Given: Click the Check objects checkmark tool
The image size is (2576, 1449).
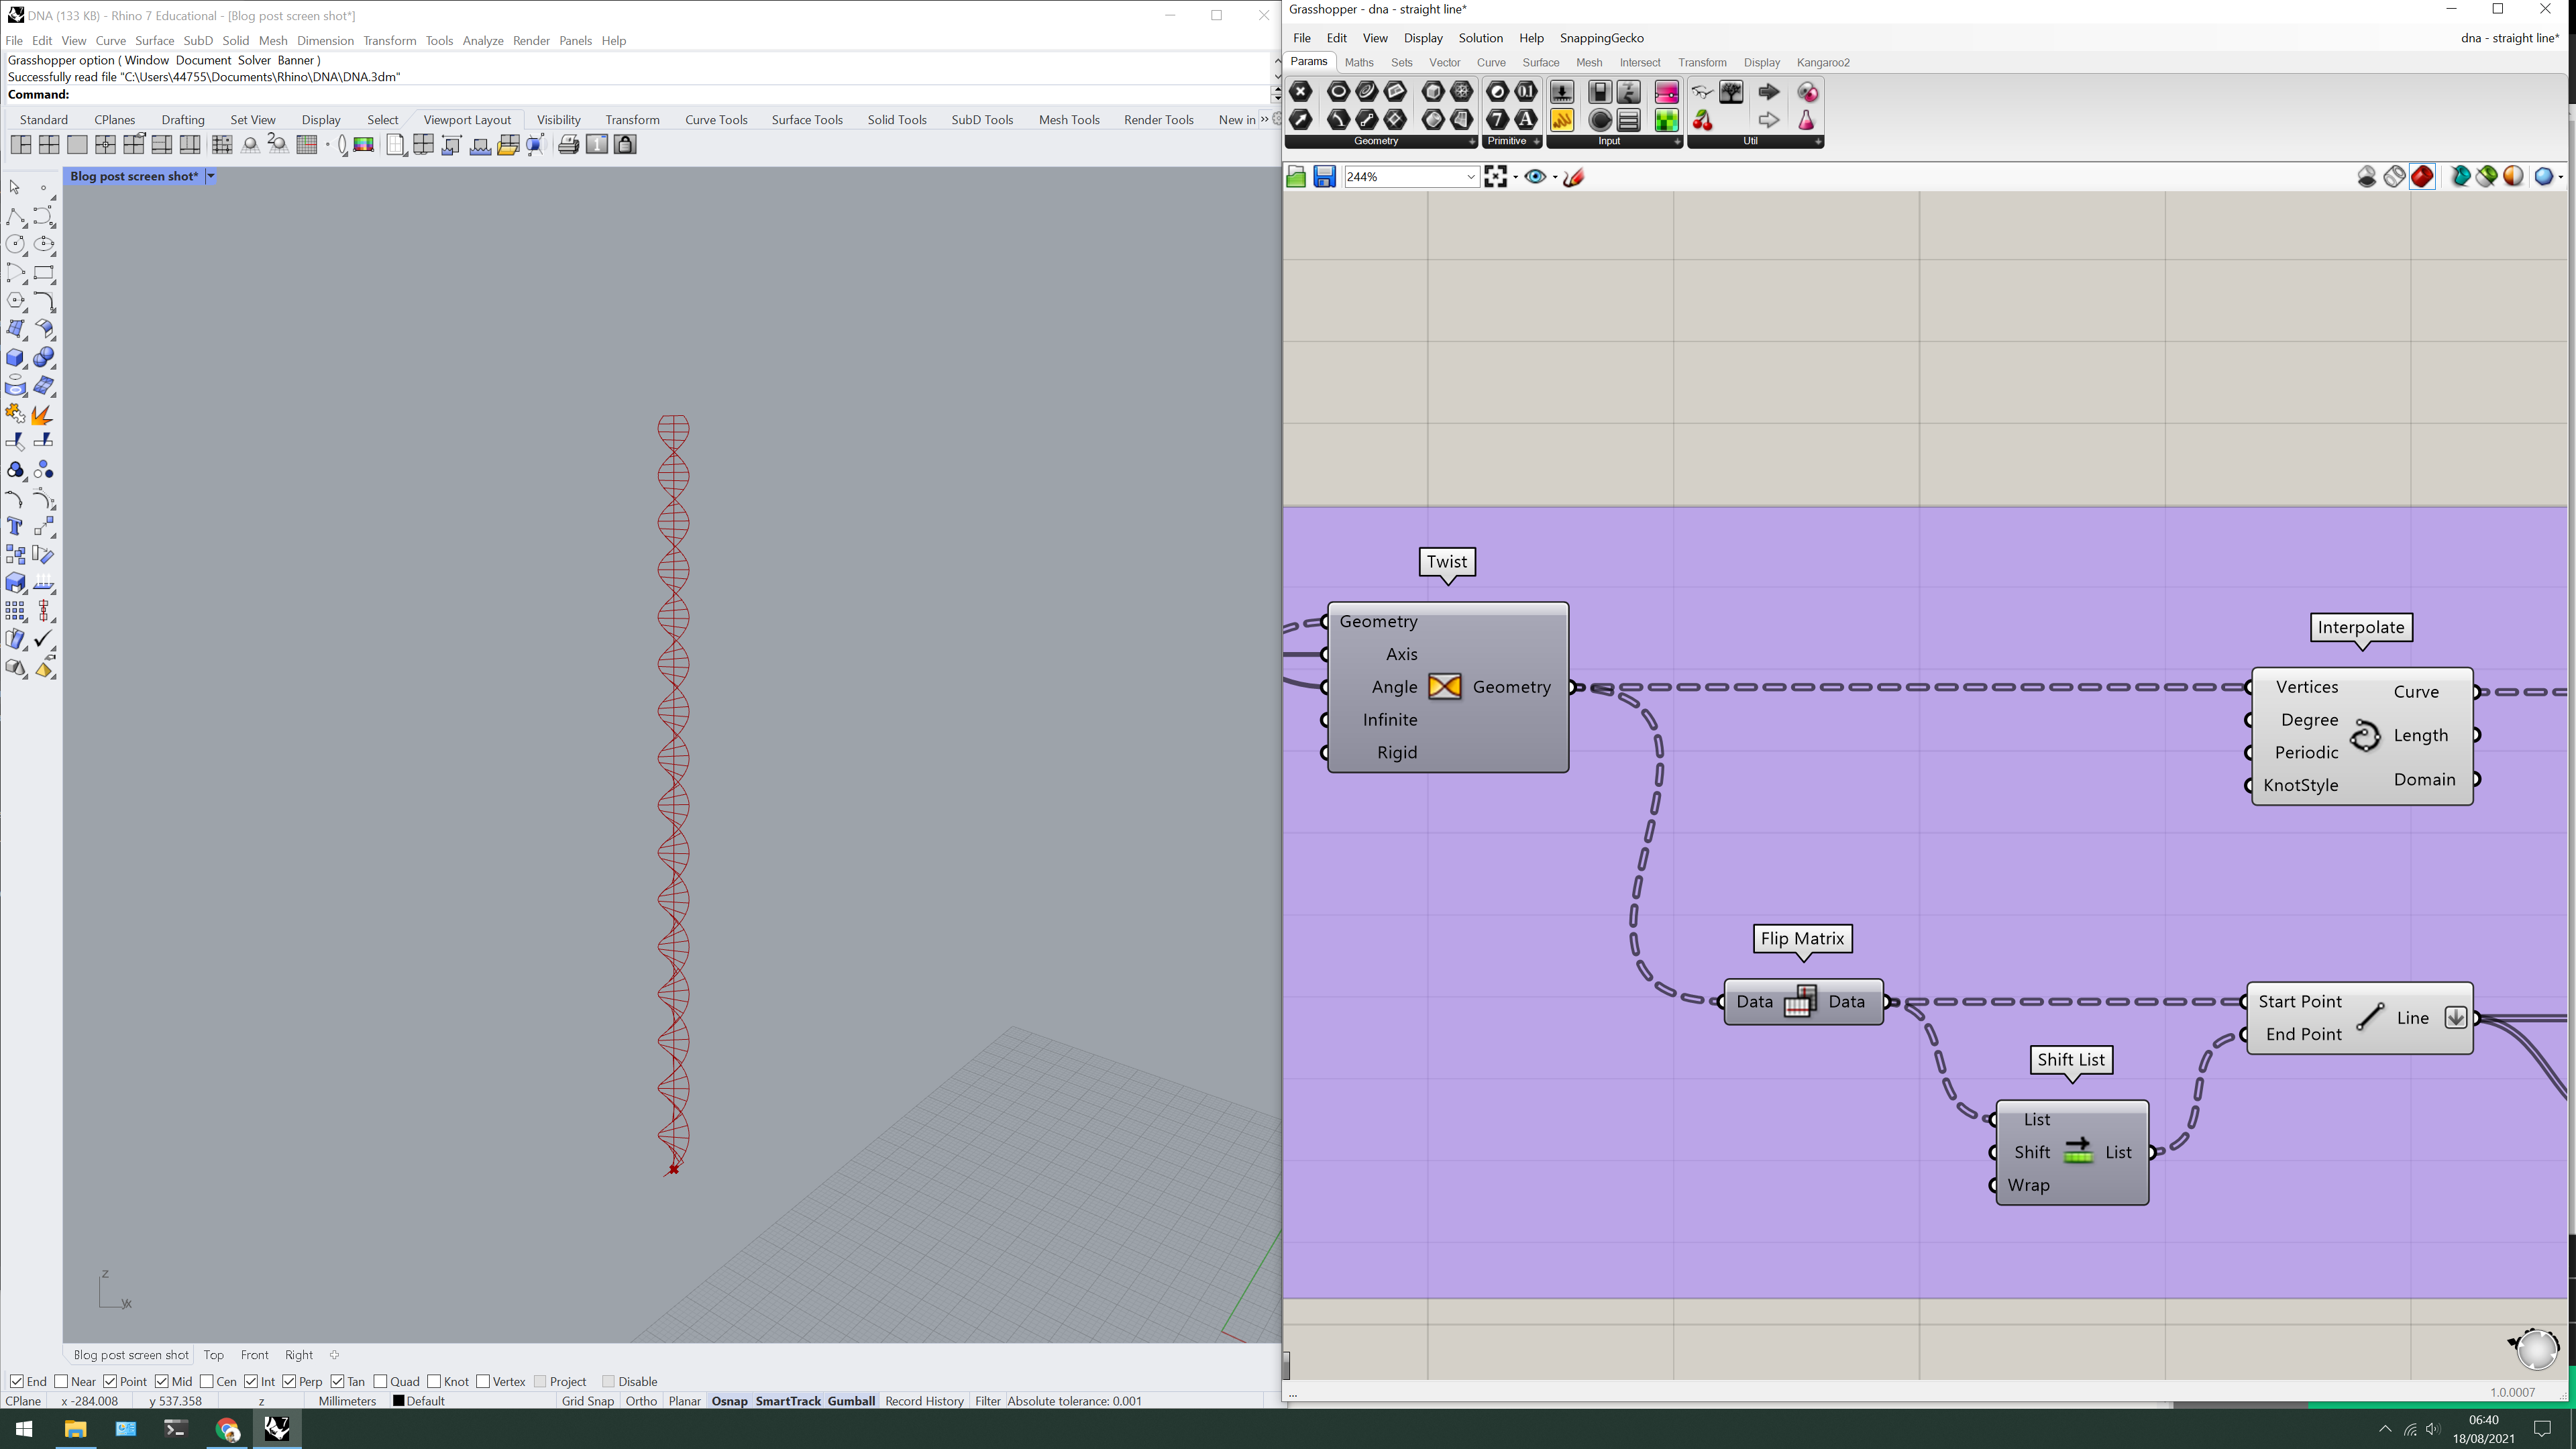Looking at the screenshot, I should (x=44, y=639).
